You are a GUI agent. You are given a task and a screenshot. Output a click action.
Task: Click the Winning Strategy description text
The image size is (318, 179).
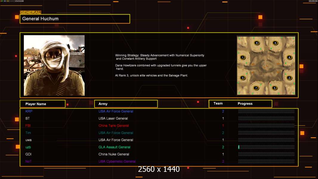pos(160,57)
